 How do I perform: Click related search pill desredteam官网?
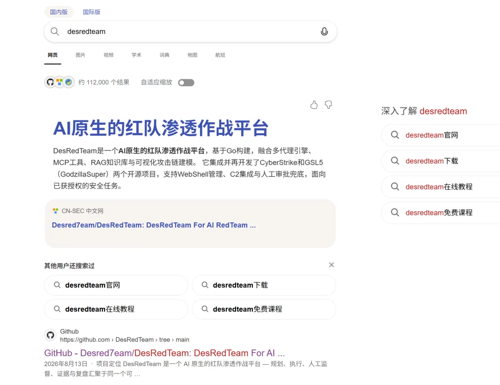[116, 285]
